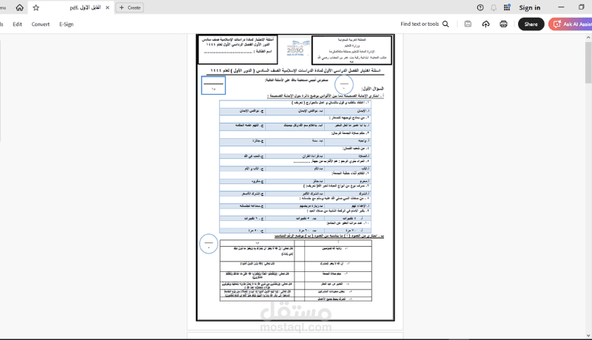Save the document using the disk icon
This screenshot has height=340, width=592.
(x=468, y=24)
